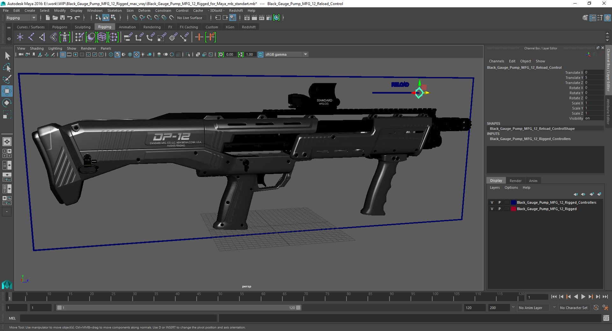
Task: Select the arrow Select tool in toolbox
Action: (7, 56)
